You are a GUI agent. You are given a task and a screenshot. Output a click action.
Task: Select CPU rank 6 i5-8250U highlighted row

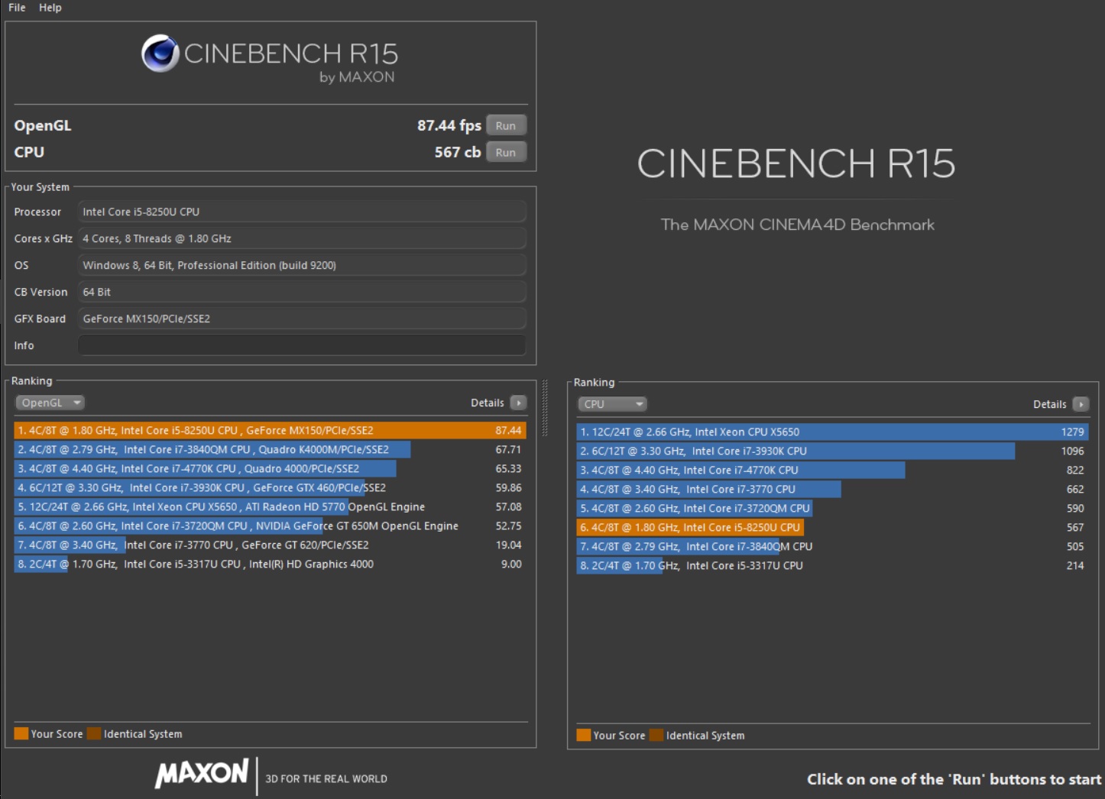832,527
